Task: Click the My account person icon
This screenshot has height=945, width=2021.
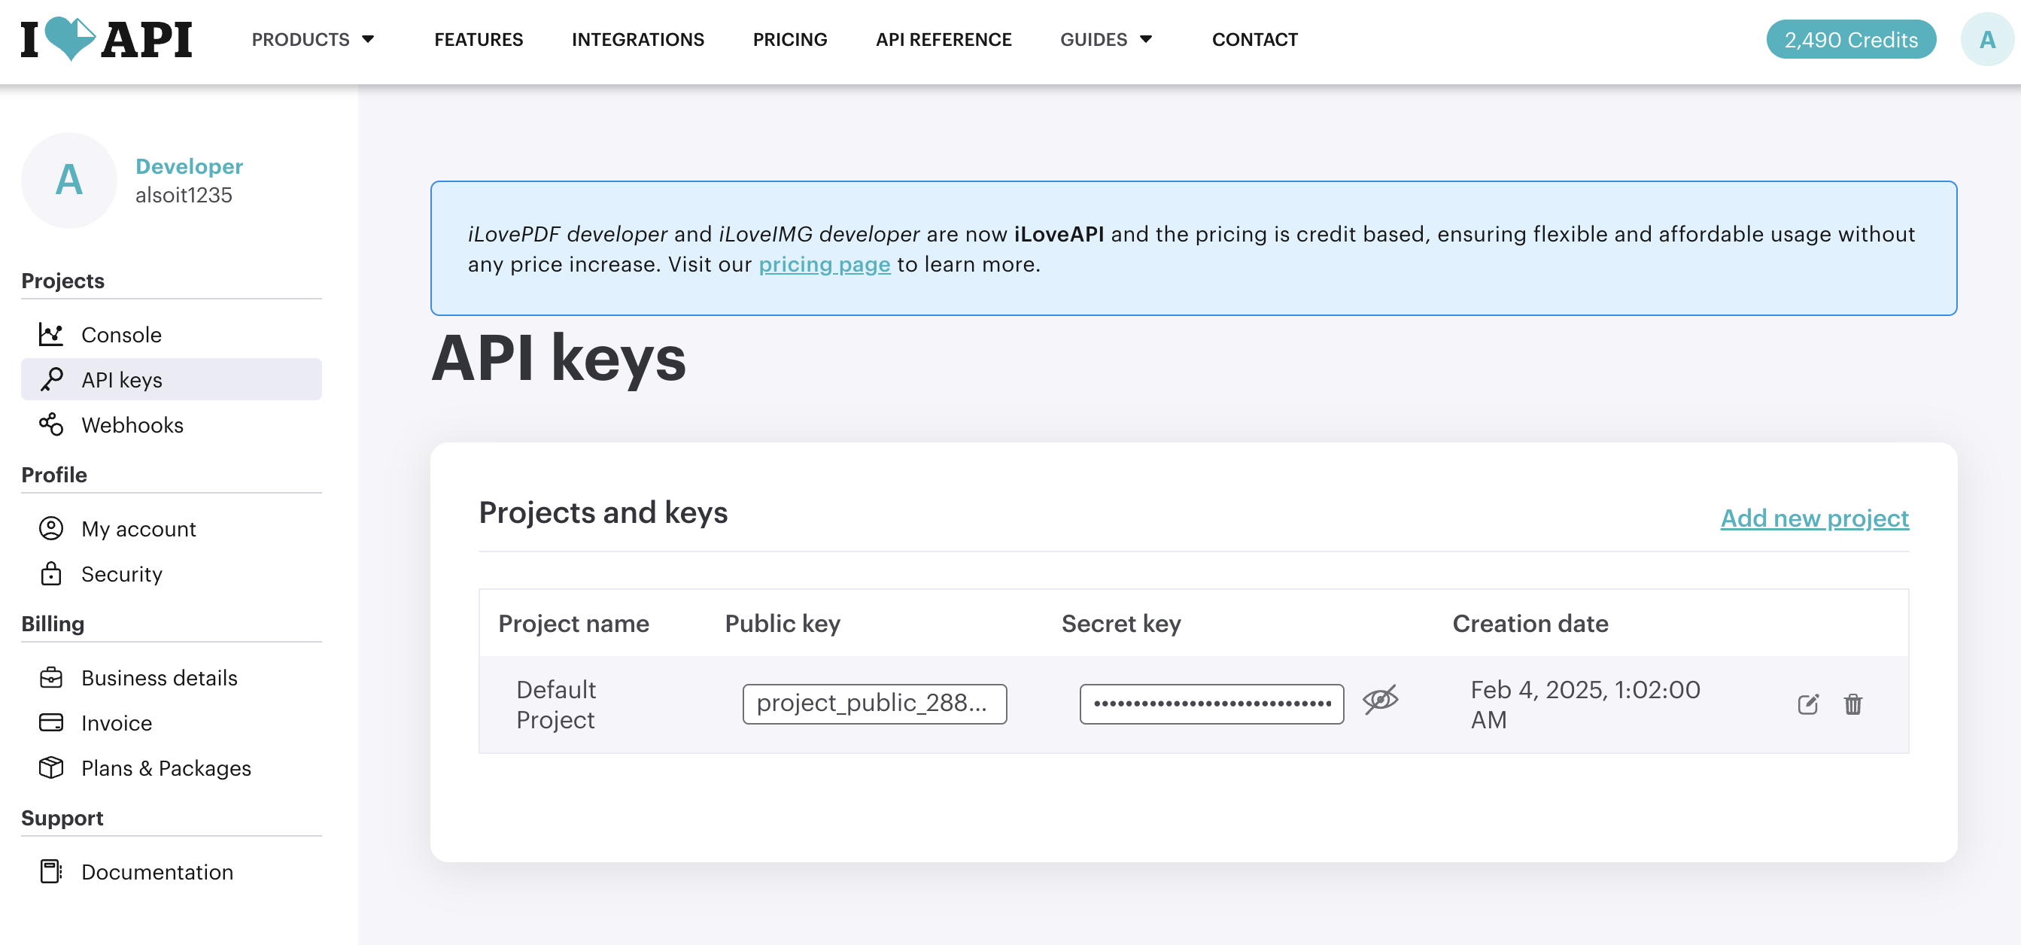Action: pos(51,529)
